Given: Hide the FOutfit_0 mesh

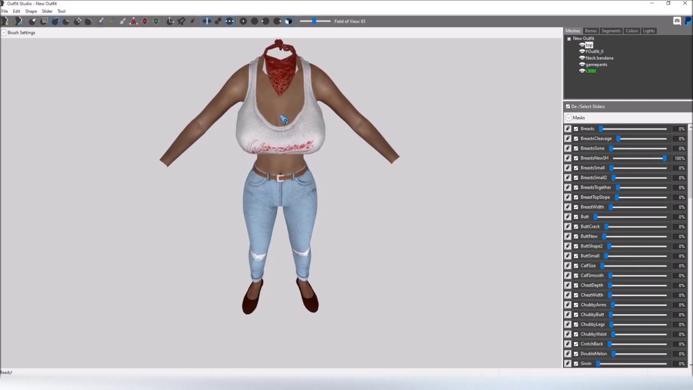Looking at the screenshot, I should (582, 51).
